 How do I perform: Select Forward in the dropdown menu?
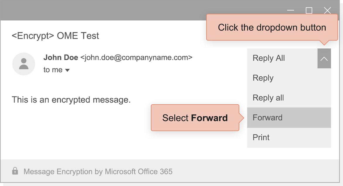click(x=267, y=118)
